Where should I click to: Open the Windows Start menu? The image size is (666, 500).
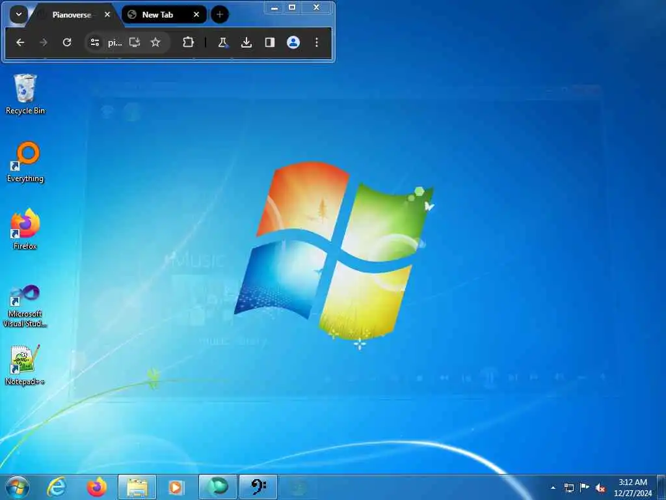(x=18, y=487)
